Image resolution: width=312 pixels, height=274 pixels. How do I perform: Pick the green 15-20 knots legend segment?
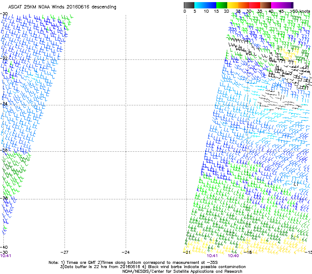222,5
